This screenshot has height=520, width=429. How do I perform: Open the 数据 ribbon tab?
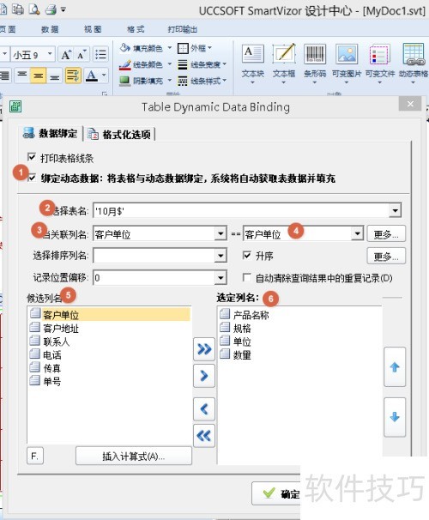[50, 29]
